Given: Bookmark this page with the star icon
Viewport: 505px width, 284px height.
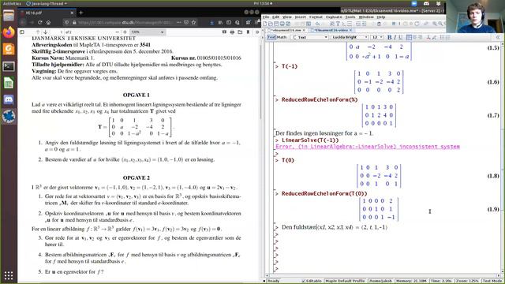Looking at the screenshot, I should point(193,23).
